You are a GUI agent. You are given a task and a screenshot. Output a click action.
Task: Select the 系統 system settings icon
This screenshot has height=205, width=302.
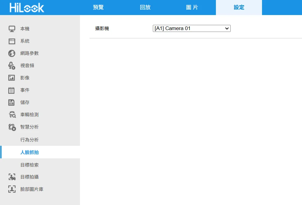(x=12, y=41)
